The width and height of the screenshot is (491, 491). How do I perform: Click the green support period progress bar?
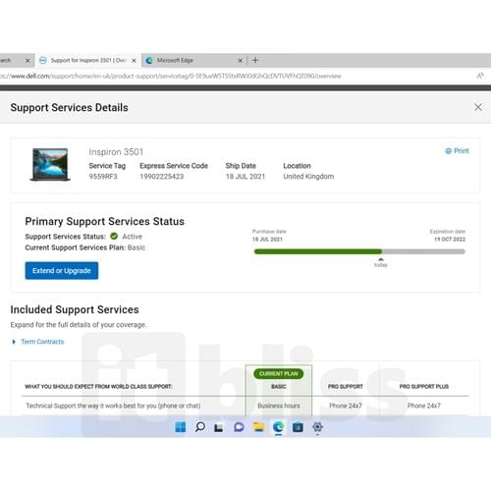(x=318, y=251)
